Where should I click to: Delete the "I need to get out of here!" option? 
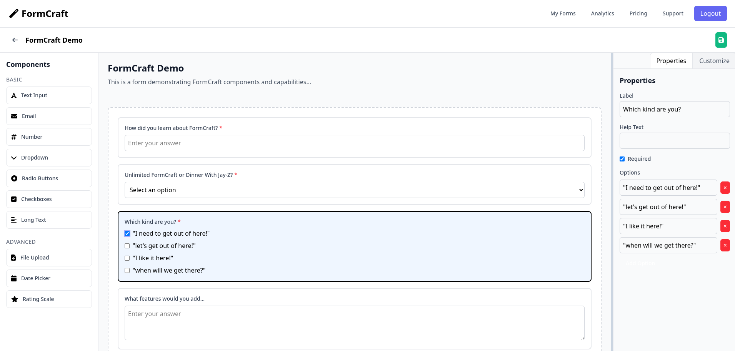tap(725, 188)
